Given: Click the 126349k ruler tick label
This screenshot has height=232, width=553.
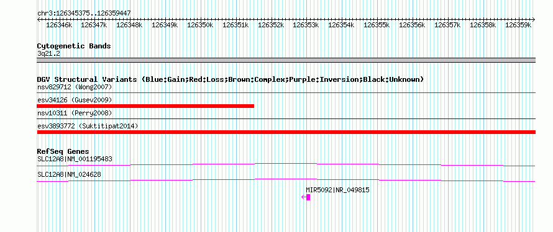Looking at the screenshot, I should pos(165,25).
